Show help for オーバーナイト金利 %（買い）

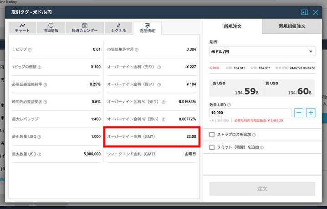[x=163, y=120]
